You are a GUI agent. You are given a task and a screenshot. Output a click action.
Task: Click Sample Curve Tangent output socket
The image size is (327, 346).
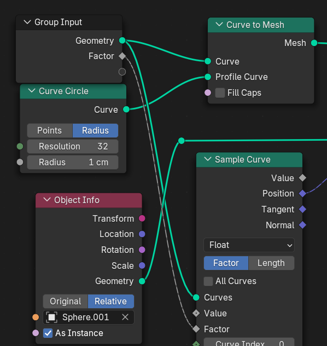pyautogui.click(x=302, y=209)
